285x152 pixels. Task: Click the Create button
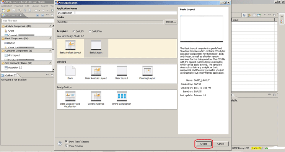point(204,144)
